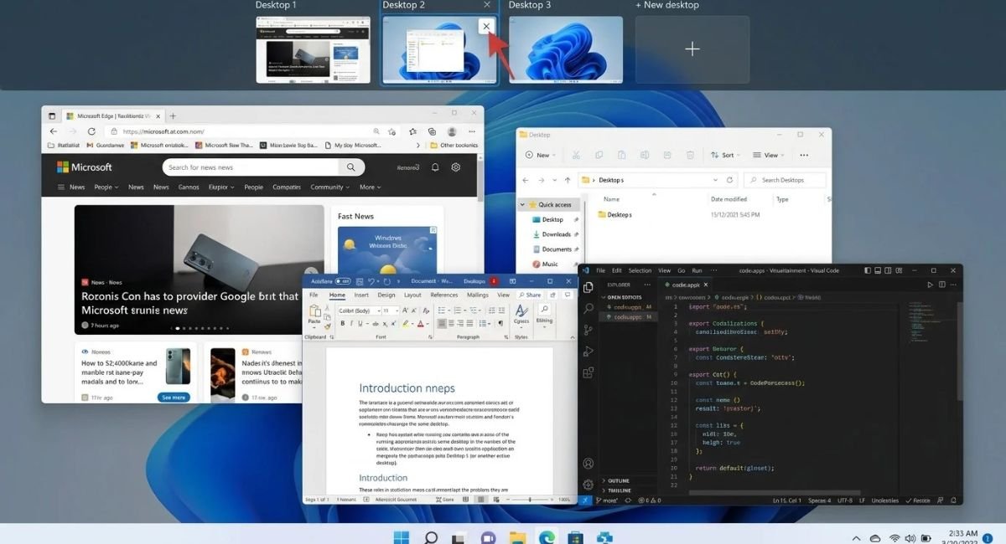The width and height of the screenshot is (1006, 544).
Task: Open Downloads in File Explorer sidebar
Action: pyautogui.click(x=556, y=234)
